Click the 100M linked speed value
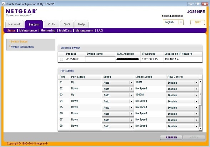Screen dimensions: 210x147 [139, 82]
